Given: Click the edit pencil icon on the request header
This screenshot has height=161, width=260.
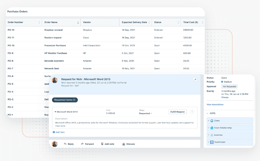Looking at the screenshot, I should (x=195, y=80).
